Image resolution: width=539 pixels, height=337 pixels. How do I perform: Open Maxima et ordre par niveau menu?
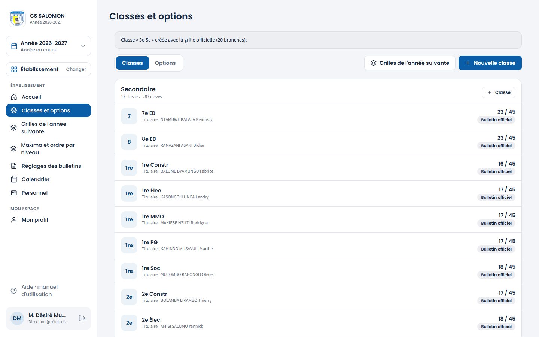[x=48, y=149]
